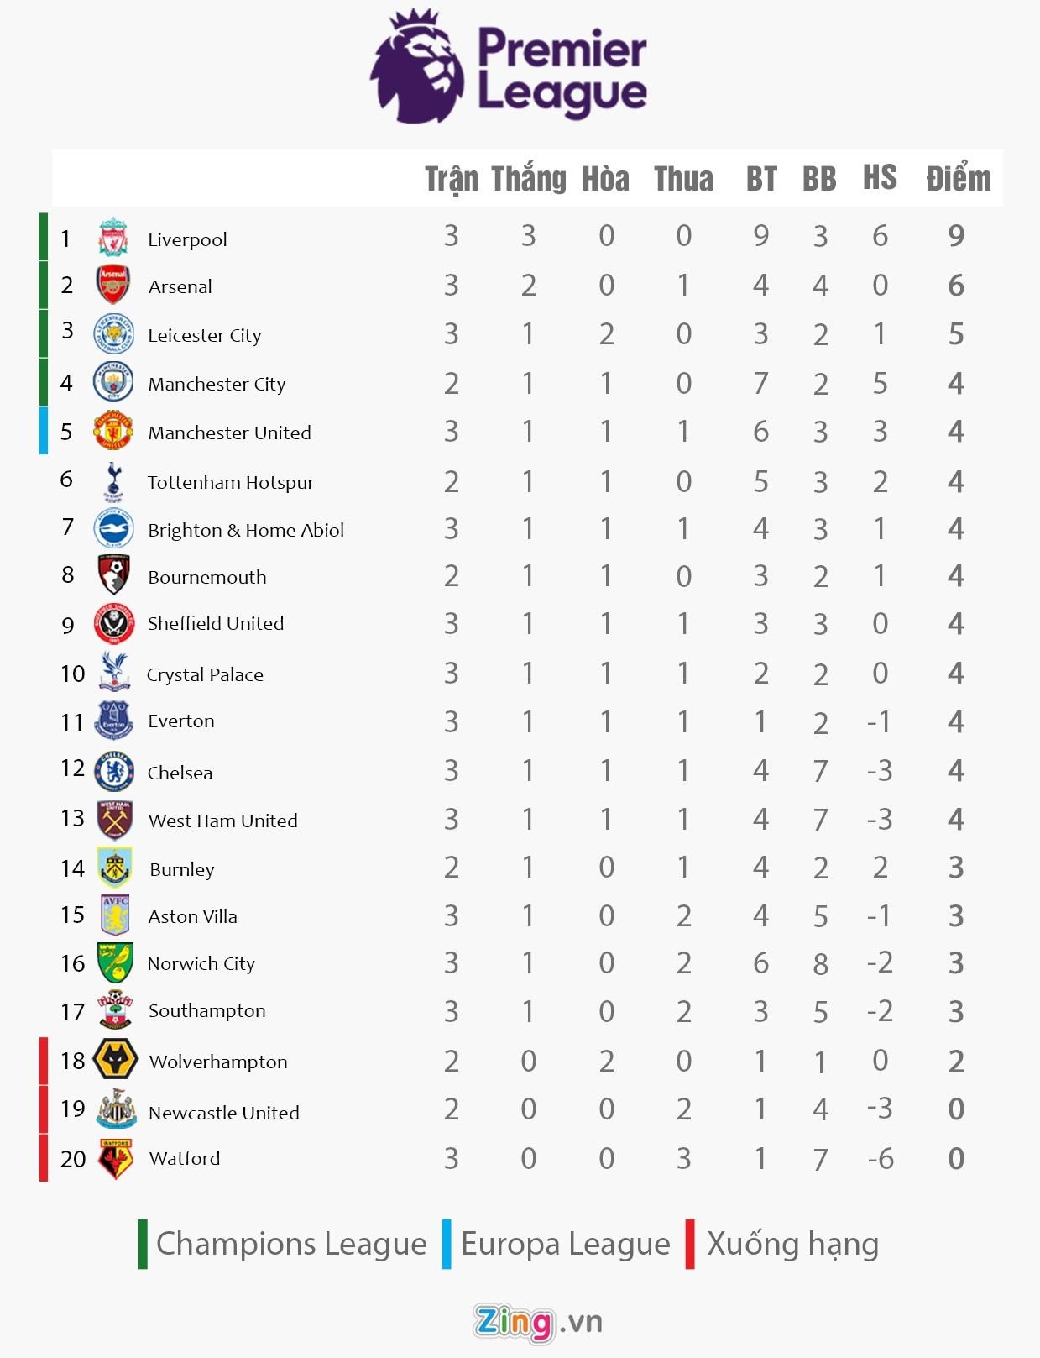Click the green Champions League legend swatch

[x=144, y=1244]
